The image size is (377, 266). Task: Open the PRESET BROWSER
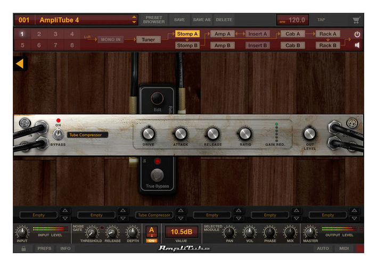coord(154,20)
